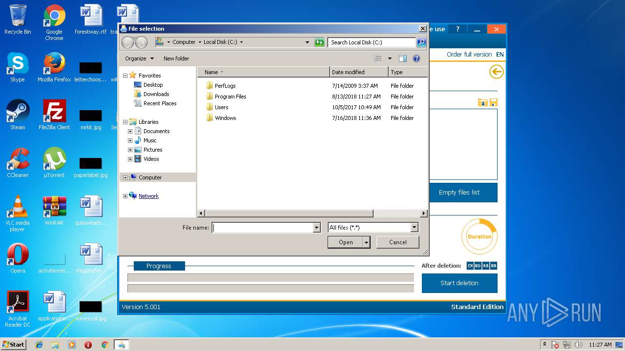Toggle the preview pane icon
The height and width of the screenshot is (351, 625).
click(x=402, y=58)
